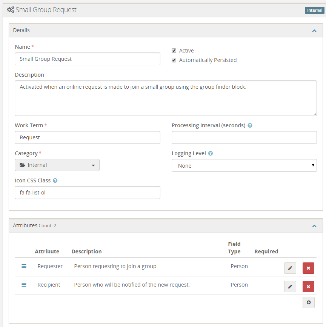Open the Category dropdown showing Internal
326x327 pixels.
coord(57,165)
